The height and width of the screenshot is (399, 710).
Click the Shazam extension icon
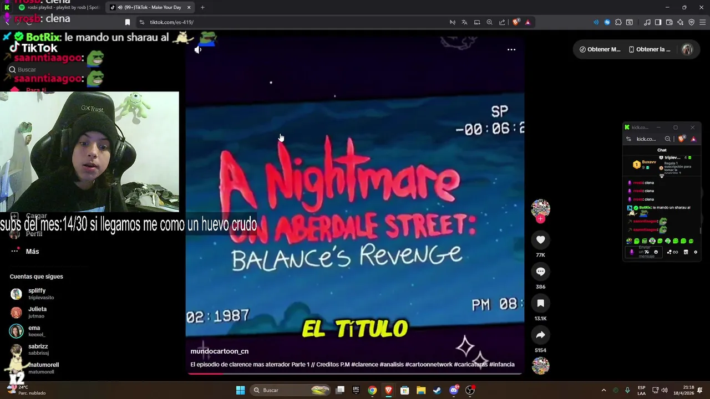tap(607, 22)
